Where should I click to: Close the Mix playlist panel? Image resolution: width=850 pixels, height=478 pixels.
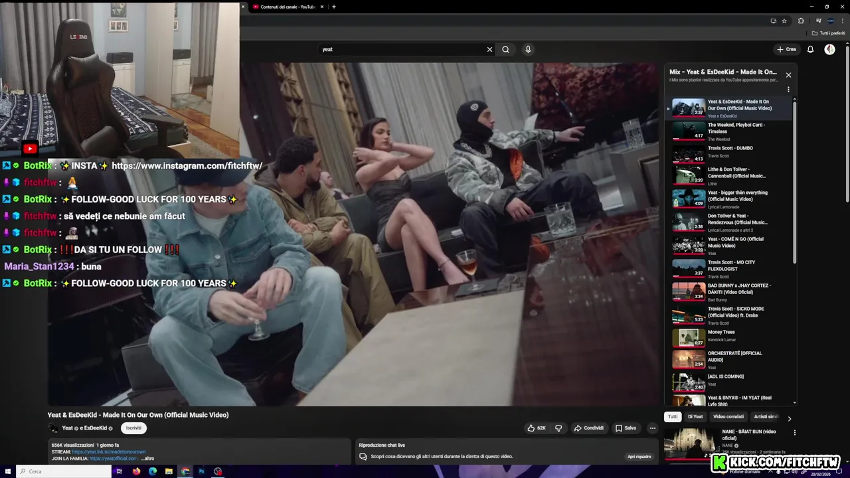(x=788, y=75)
